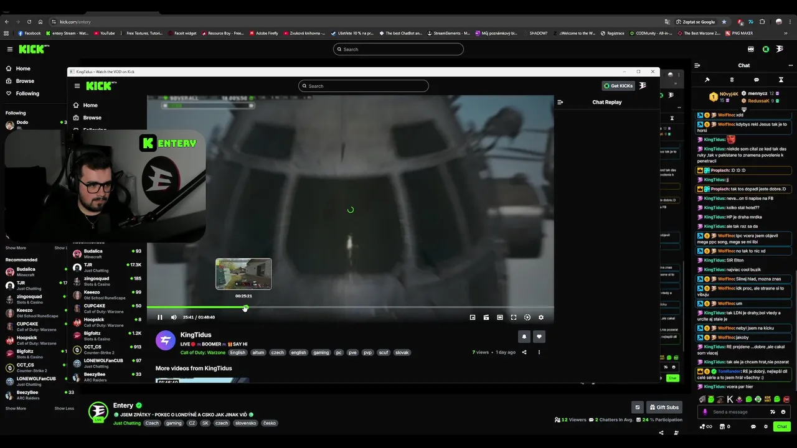Viewport: 797px width, 448px height.
Task: Click the Get KICKs button
Action: (618, 86)
